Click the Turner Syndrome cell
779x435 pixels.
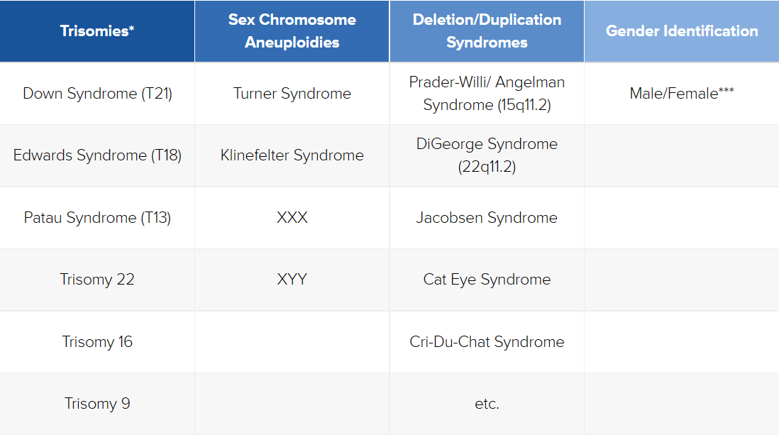click(292, 94)
